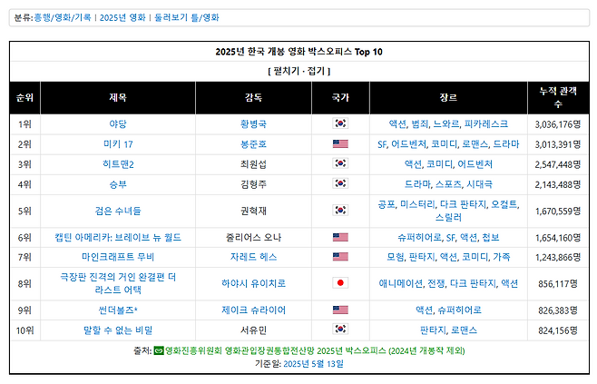The height and width of the screenshot is (384, 597).
Task: Click the South Korea flag in the 야당 row
Action: (x=340, y=123)
